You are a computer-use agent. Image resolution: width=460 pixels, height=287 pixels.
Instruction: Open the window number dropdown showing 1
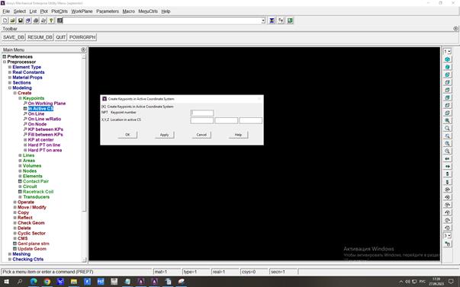(x=447, y=52)
